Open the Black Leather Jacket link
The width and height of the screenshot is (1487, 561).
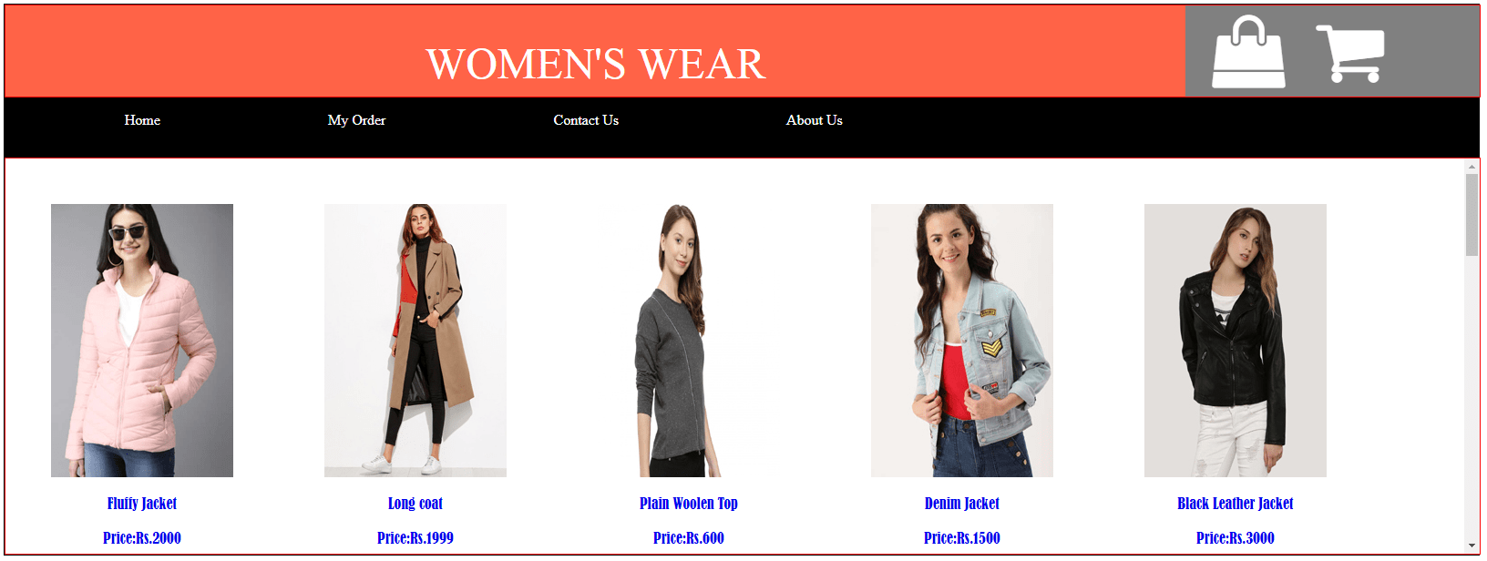click(1236, 504)
